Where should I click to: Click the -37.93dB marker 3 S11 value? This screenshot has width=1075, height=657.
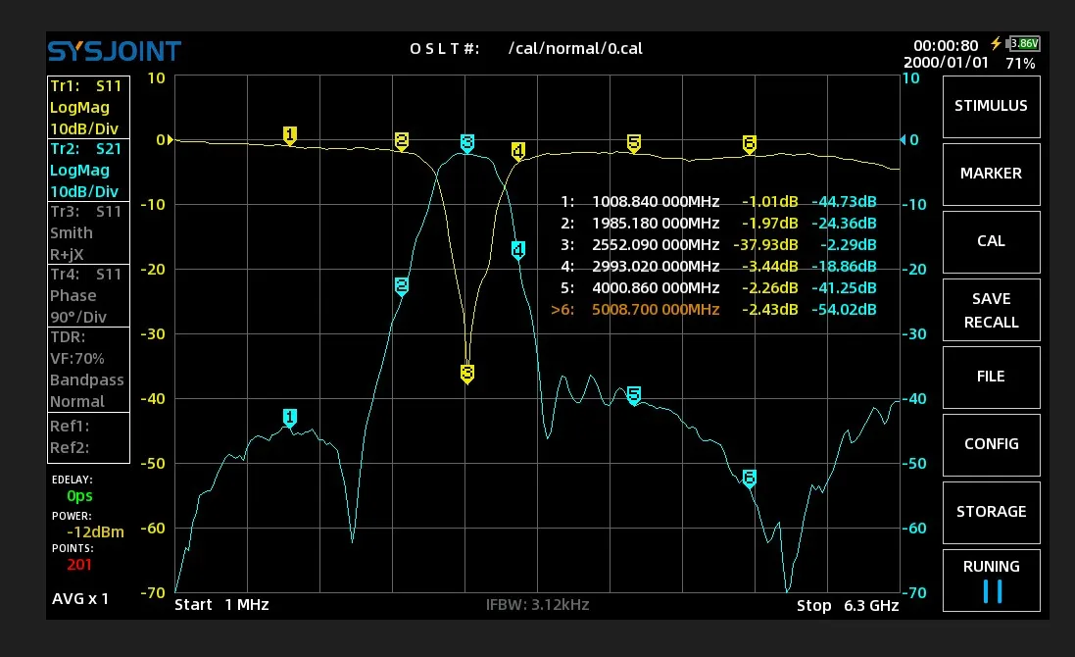tap(765, 245)
